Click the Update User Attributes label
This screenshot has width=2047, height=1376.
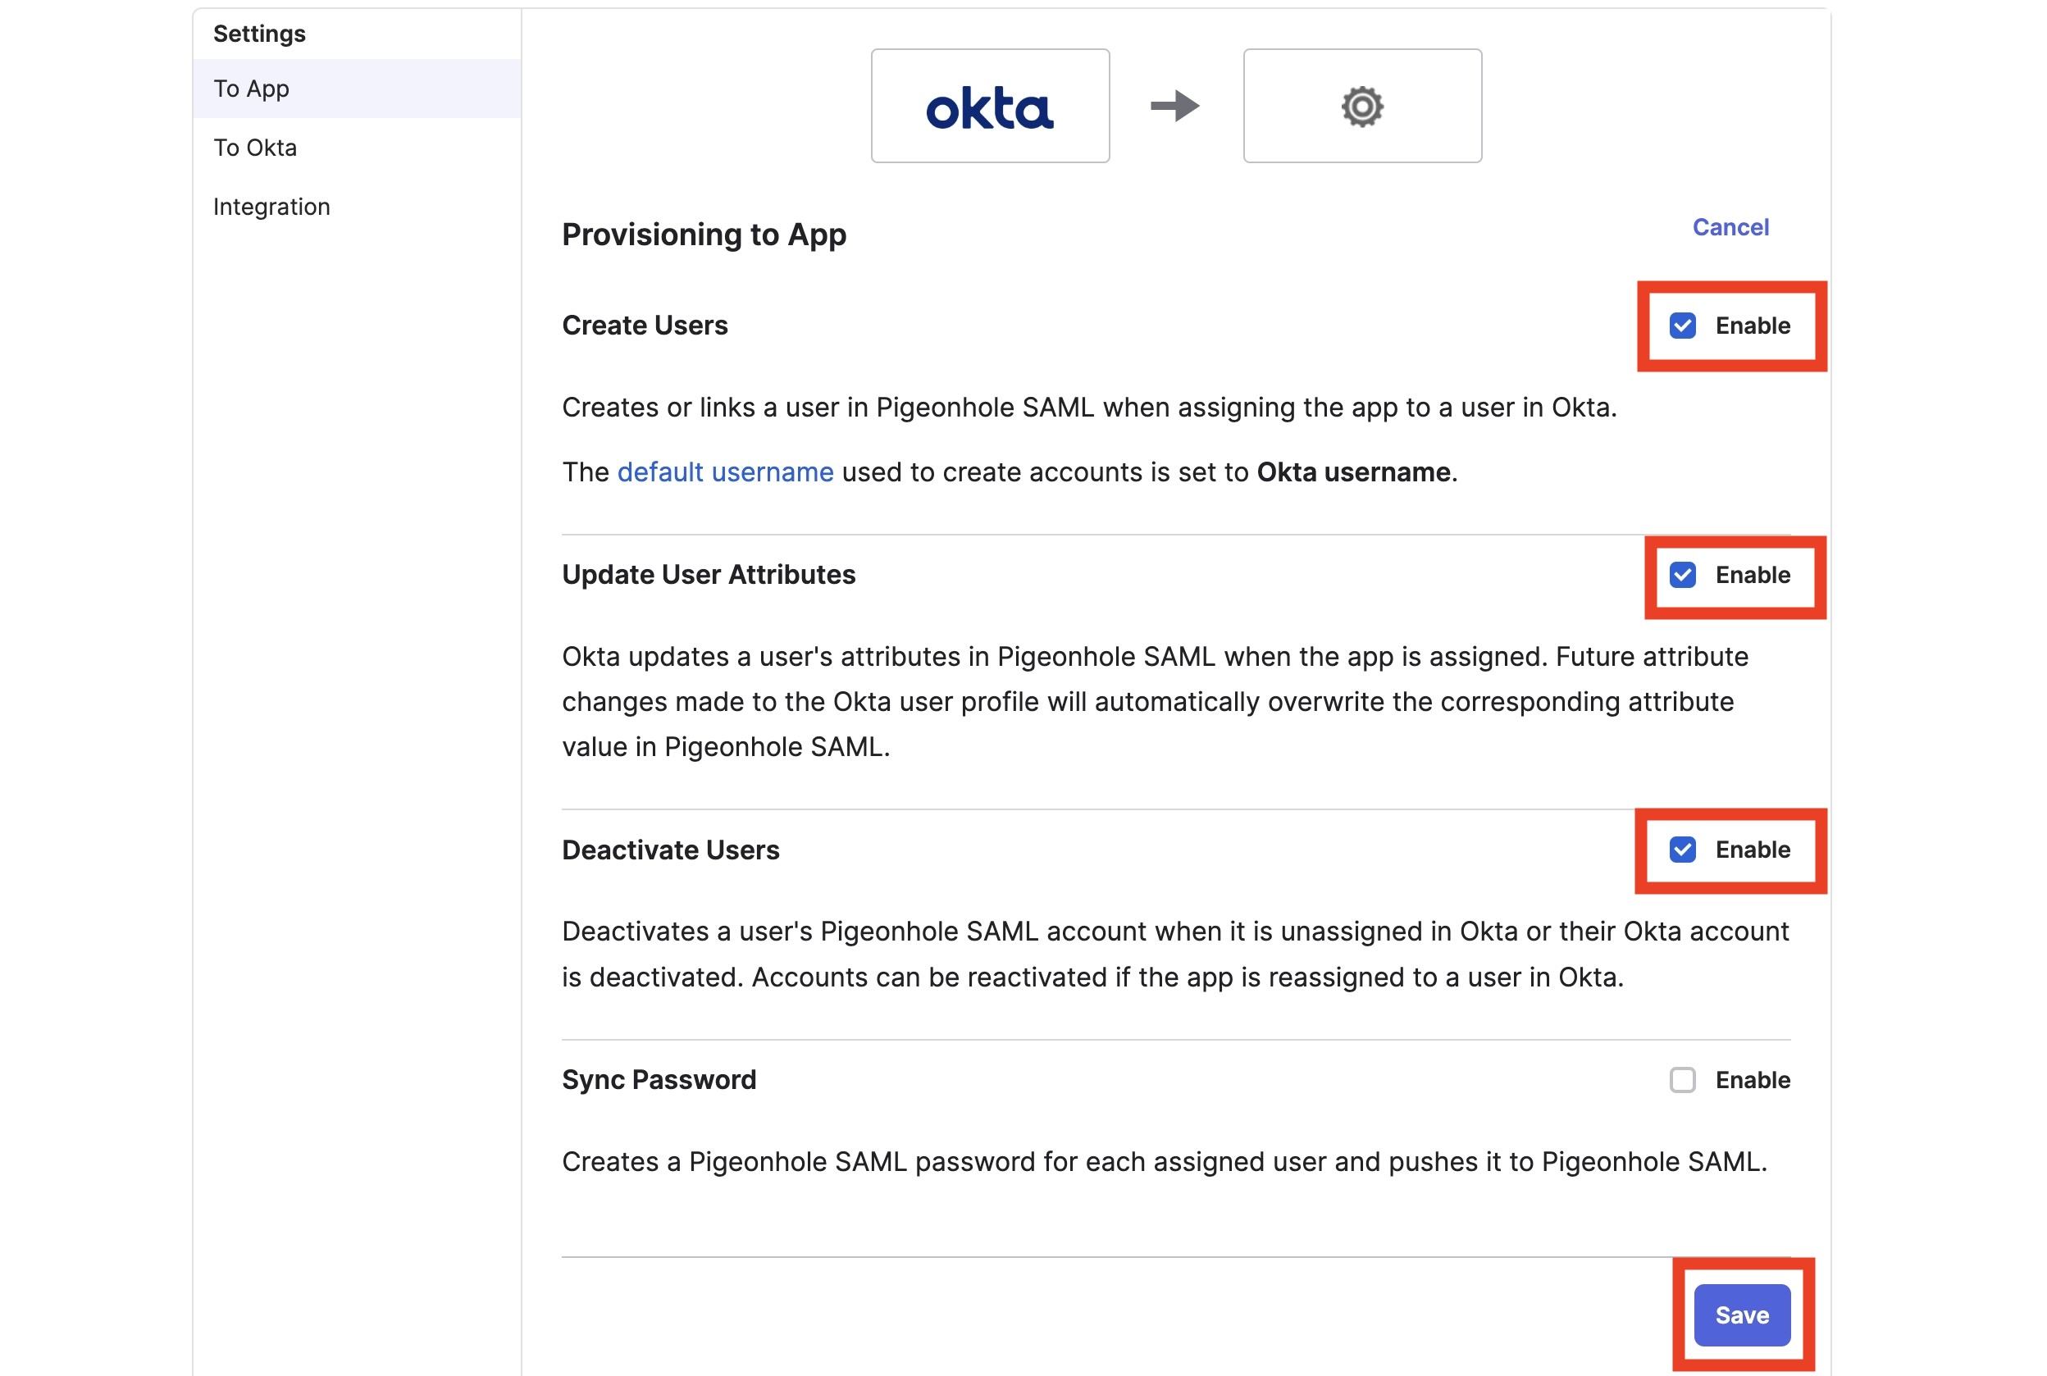(x=709, y=575)
